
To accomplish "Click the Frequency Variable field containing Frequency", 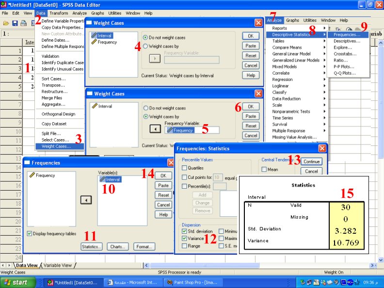I will (x=192, y=130).
